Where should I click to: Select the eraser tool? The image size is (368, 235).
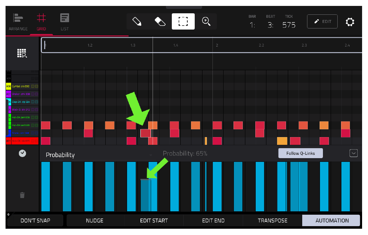pos(160,21)
